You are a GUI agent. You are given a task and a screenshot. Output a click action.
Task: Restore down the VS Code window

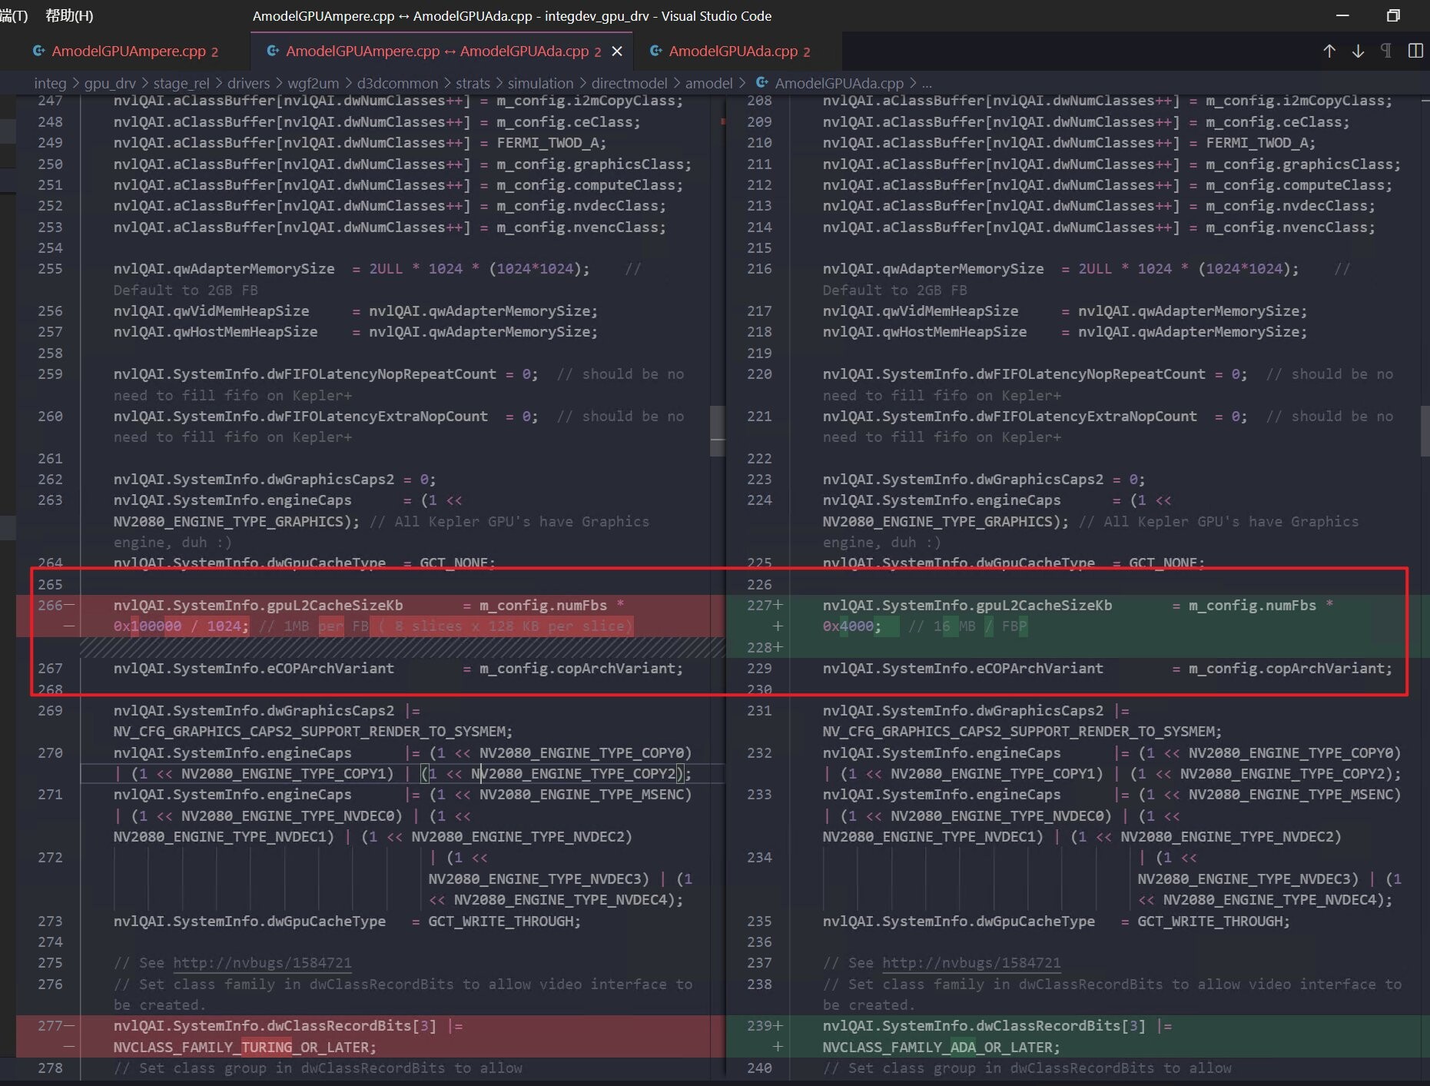[x=1393, y=15]
